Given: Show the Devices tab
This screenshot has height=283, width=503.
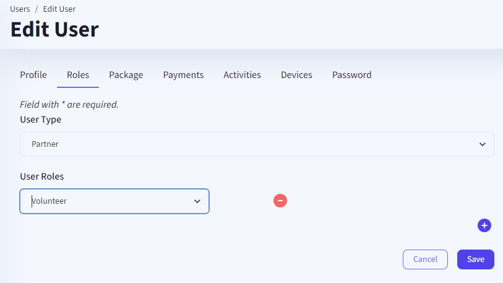Looking at the screenshot, I should click(x=296, y=75).
